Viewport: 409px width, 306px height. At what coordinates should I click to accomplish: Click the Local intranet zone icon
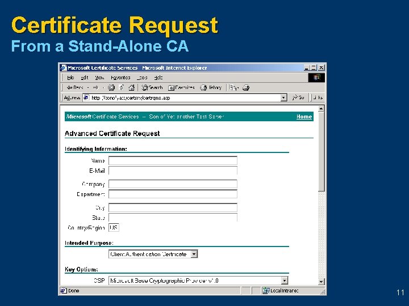click(266, 291)
